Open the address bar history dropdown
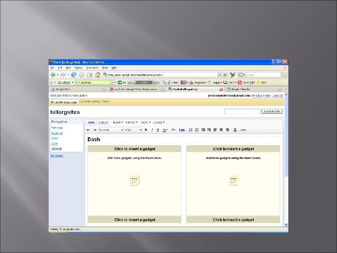 pos(220,75)
